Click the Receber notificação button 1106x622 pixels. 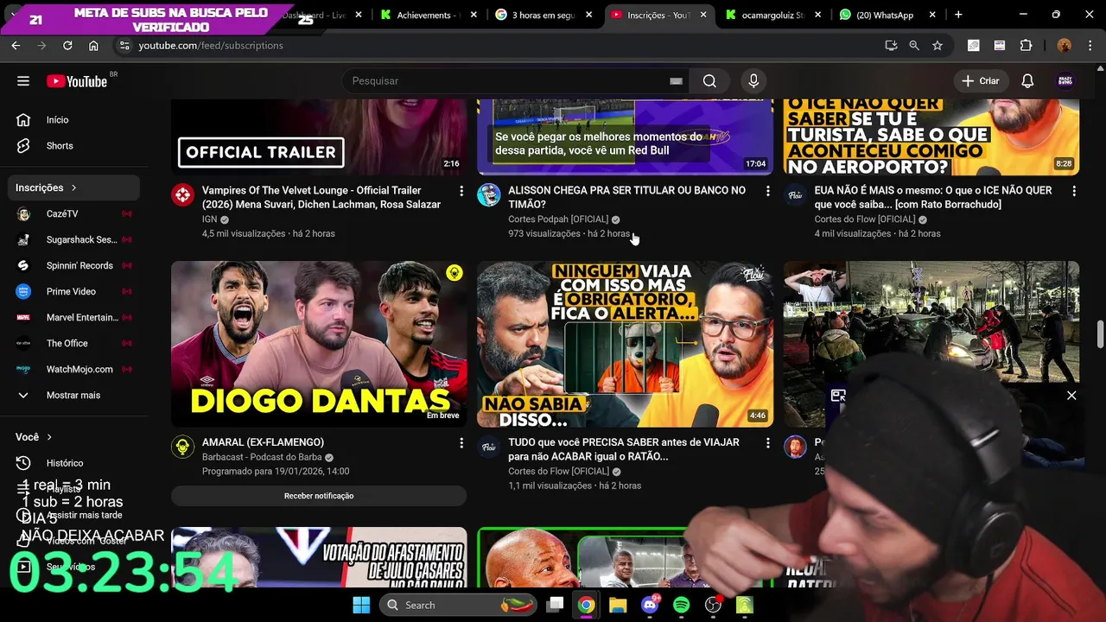pyautogui.click(x=319, y=496)
